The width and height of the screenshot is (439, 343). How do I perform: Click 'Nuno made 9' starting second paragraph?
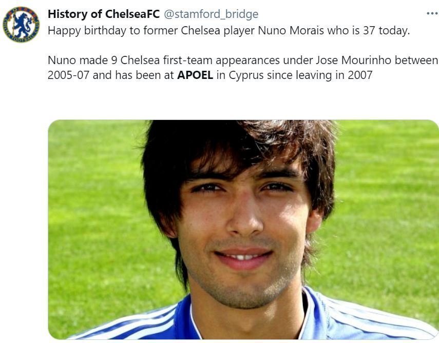[x=82, y=60]
